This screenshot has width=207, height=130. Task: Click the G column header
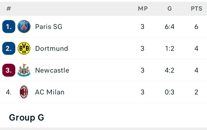170,9
